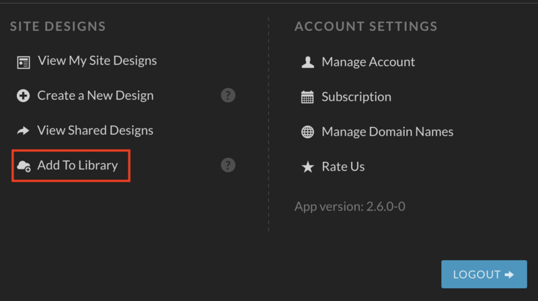Choose Add To Library
This screenshot has height=301, width=538.
[x=77, y=165]
